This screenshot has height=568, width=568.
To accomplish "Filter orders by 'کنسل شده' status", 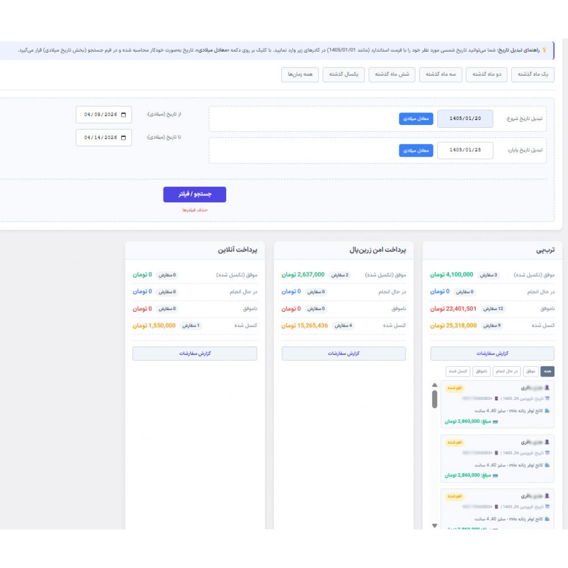I will (x=458, y=371).
